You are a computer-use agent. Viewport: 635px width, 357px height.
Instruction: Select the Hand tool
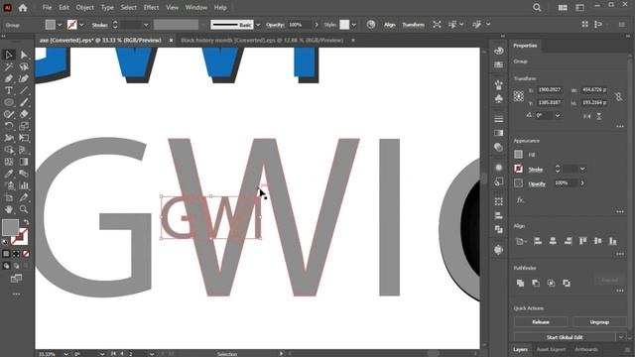pos(9,209)
